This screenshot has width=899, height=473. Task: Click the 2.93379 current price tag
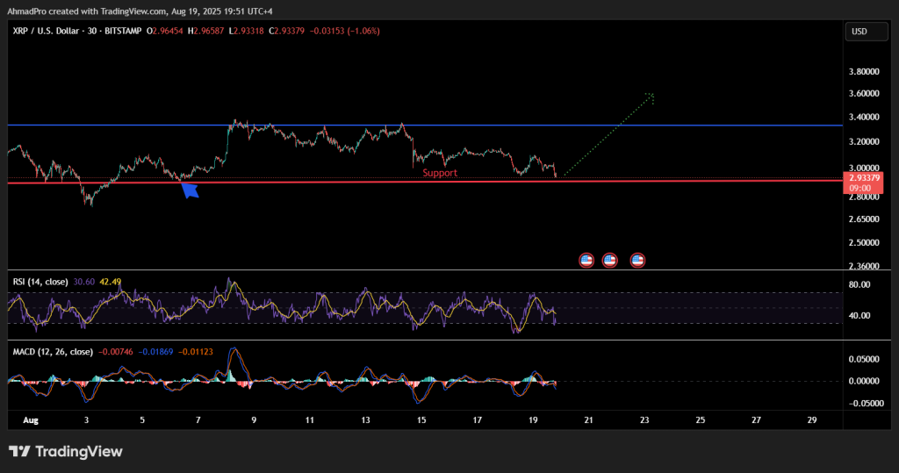pos(859,179)
